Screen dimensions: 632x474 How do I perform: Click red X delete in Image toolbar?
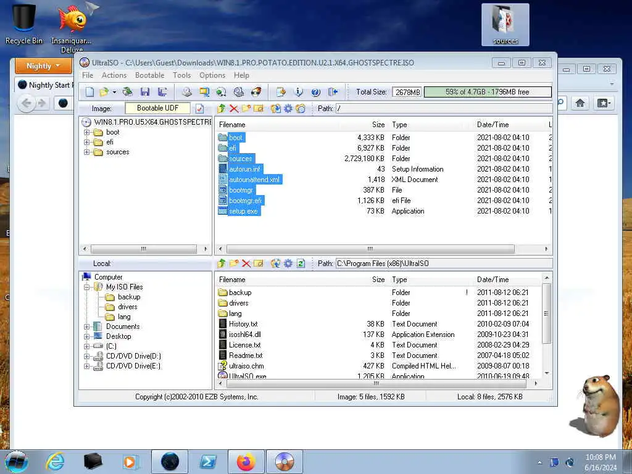tap(234, 109)
